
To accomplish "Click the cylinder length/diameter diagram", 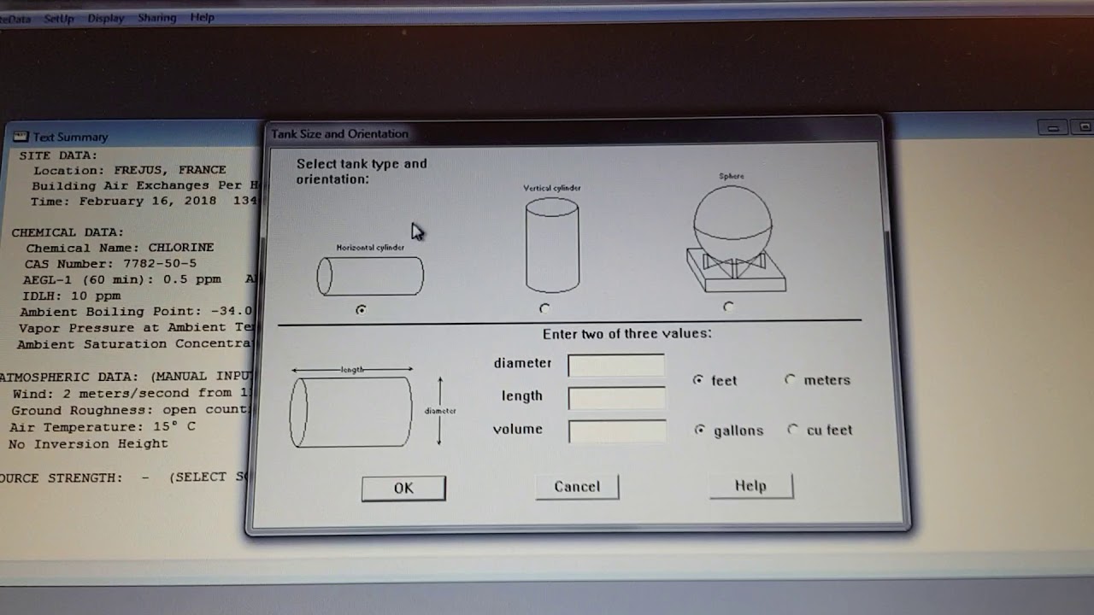I will (373, 407).
